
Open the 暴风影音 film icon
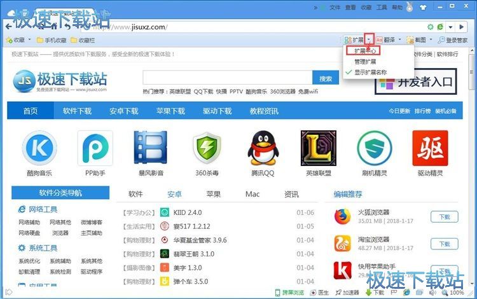(151, 148)
